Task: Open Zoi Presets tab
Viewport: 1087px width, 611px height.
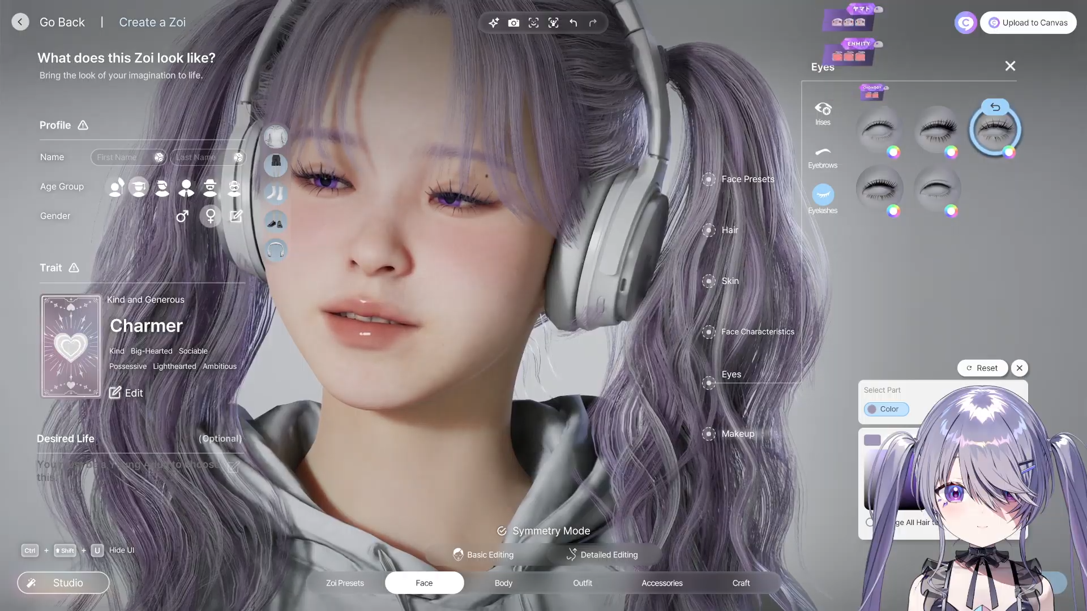Action: pos(345,583)
